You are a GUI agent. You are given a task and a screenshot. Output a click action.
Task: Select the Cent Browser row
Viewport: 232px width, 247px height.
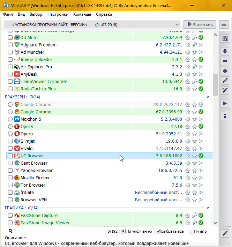pyautogui.click(x=109, y=163)
